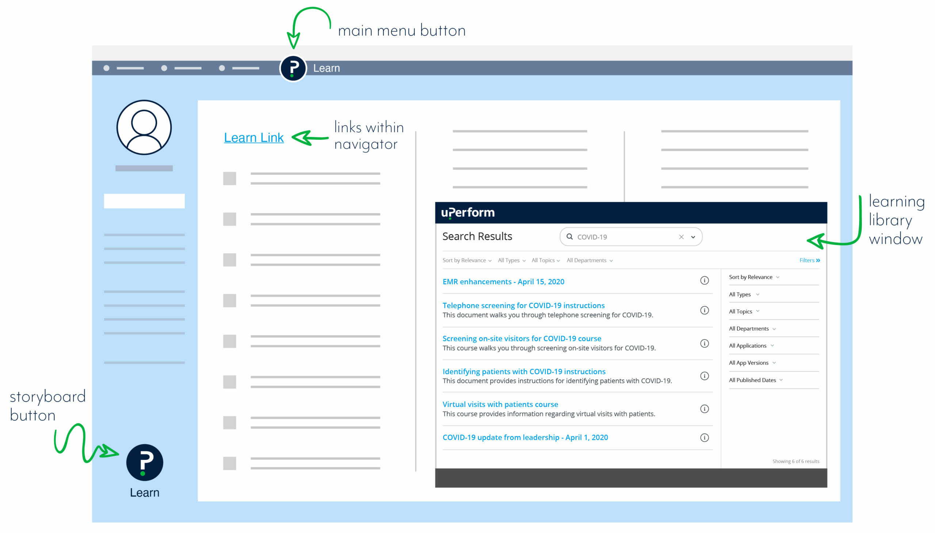Expand the All Published Dates filter
This screenshot has width=935, height=533.
pos(755,380)
